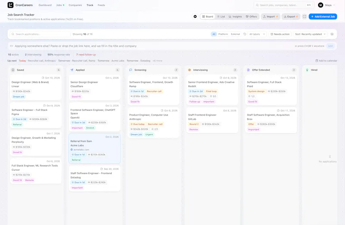Click the link icon in paste-job bar
Image resolution: width=345 pixels, height=225 pixels.
pos(12,46)
